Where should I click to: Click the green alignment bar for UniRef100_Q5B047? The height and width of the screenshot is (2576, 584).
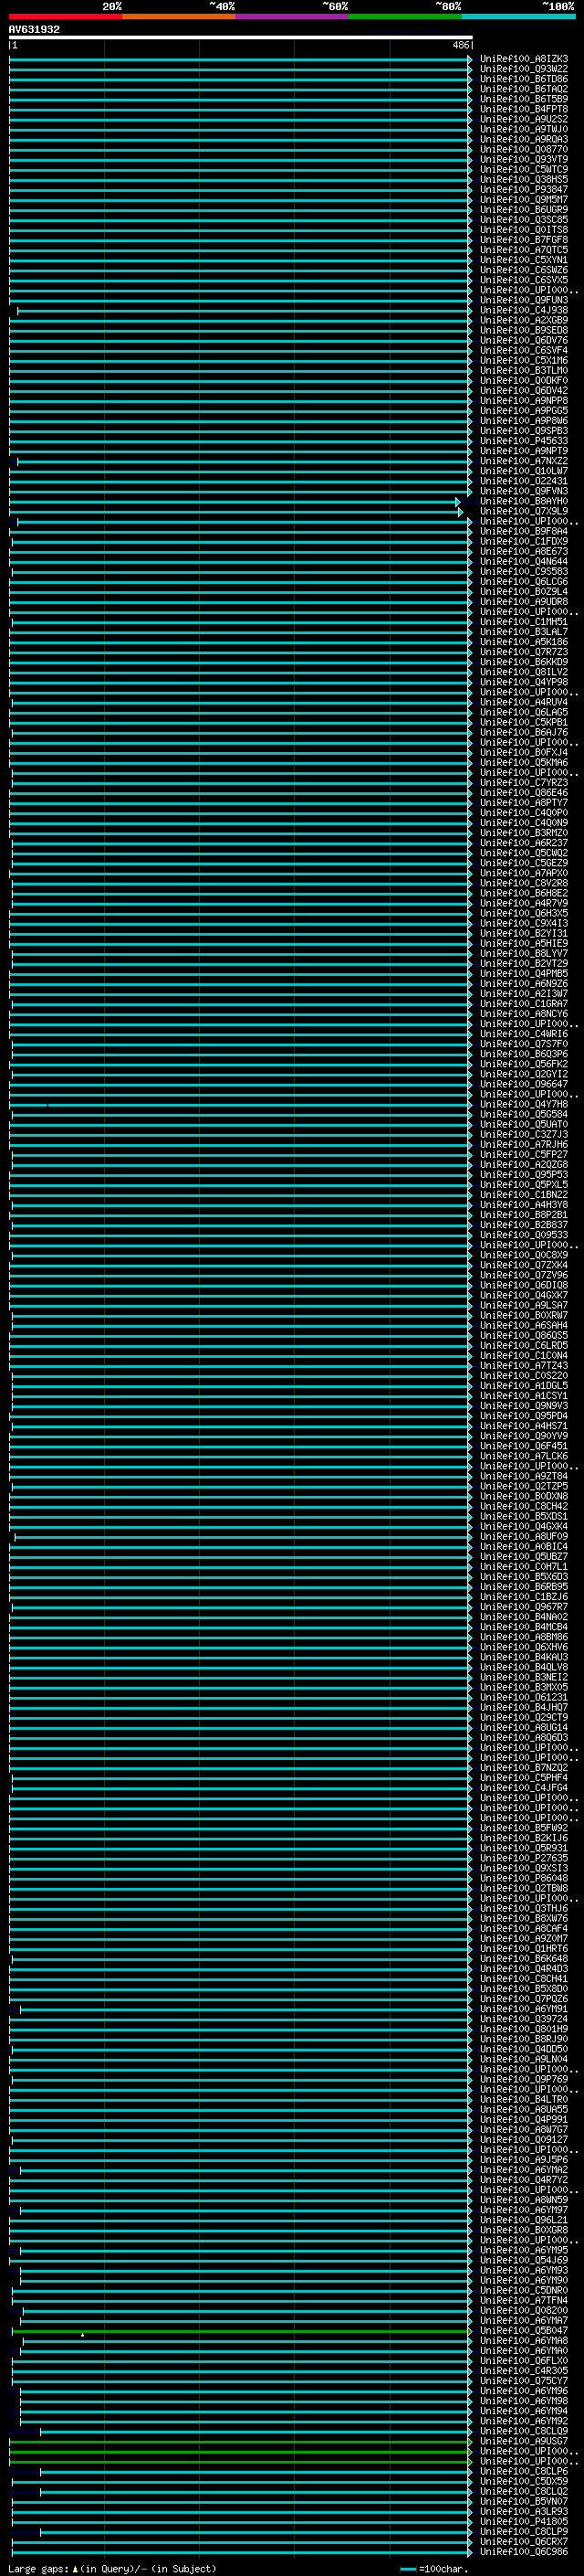coord(241,2331)
